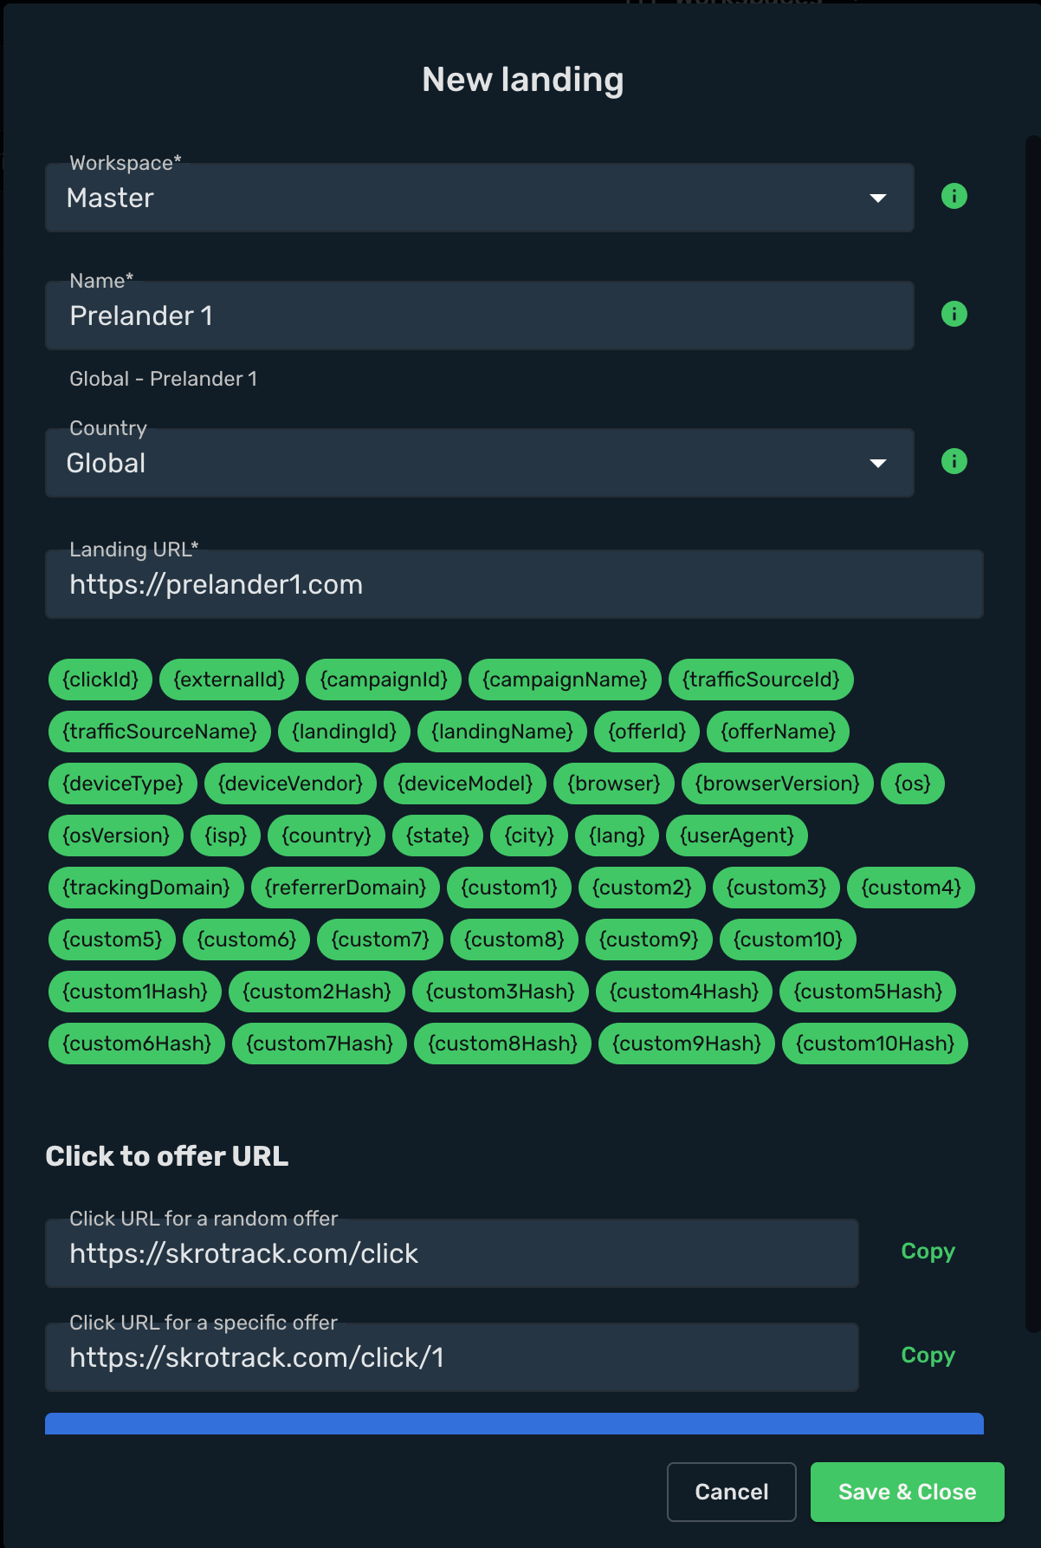Click the Cancel button
The image size is (1041, 1548).
click(x=732, y=1492)
